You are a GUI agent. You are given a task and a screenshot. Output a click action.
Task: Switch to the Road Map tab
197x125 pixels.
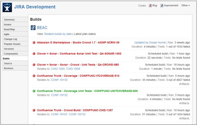pyautogui.click(x=15, y=30)
